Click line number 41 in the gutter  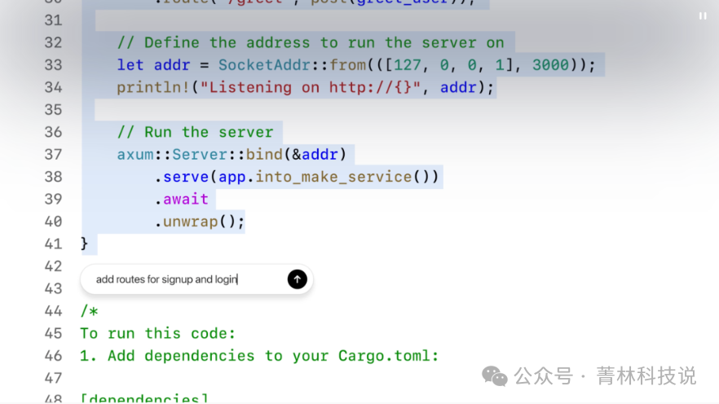tap(53, 244)
